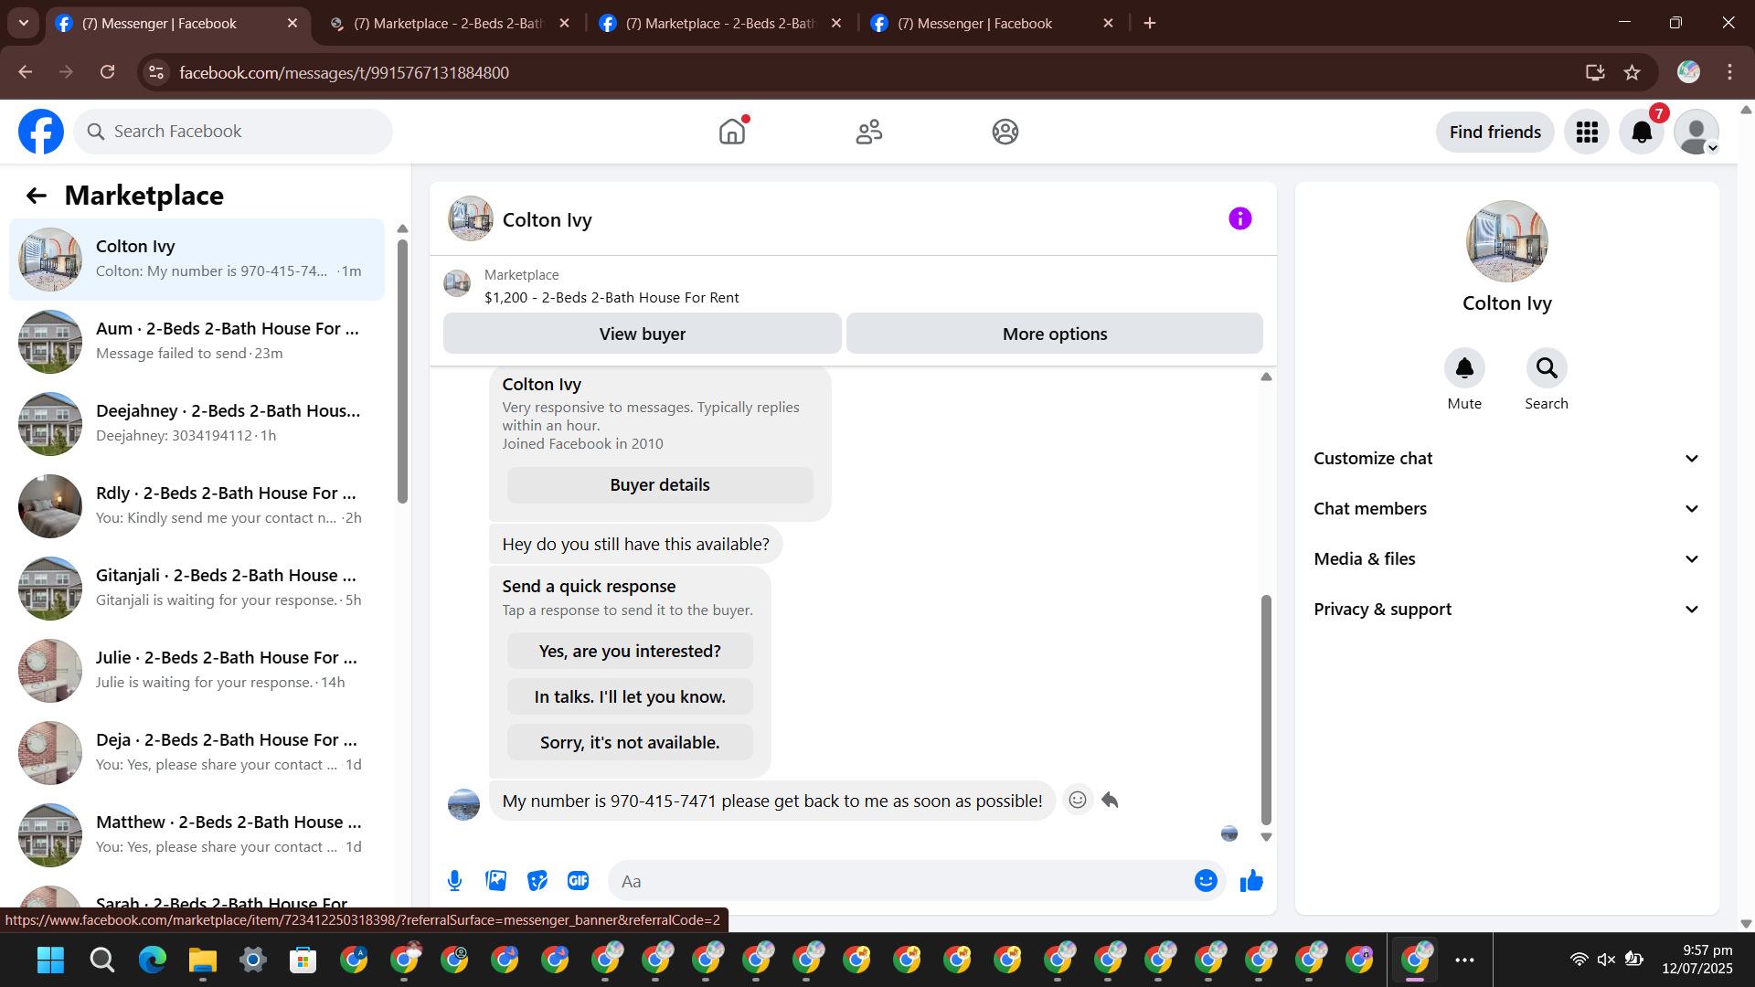Image resolution: width=1755 pixels, height=987 pixels.
Task: Switch to second Marketplace browser tab
Action: tap(720, 24)
